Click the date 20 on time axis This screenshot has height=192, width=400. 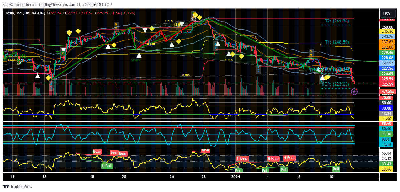(x=124, y=177)
